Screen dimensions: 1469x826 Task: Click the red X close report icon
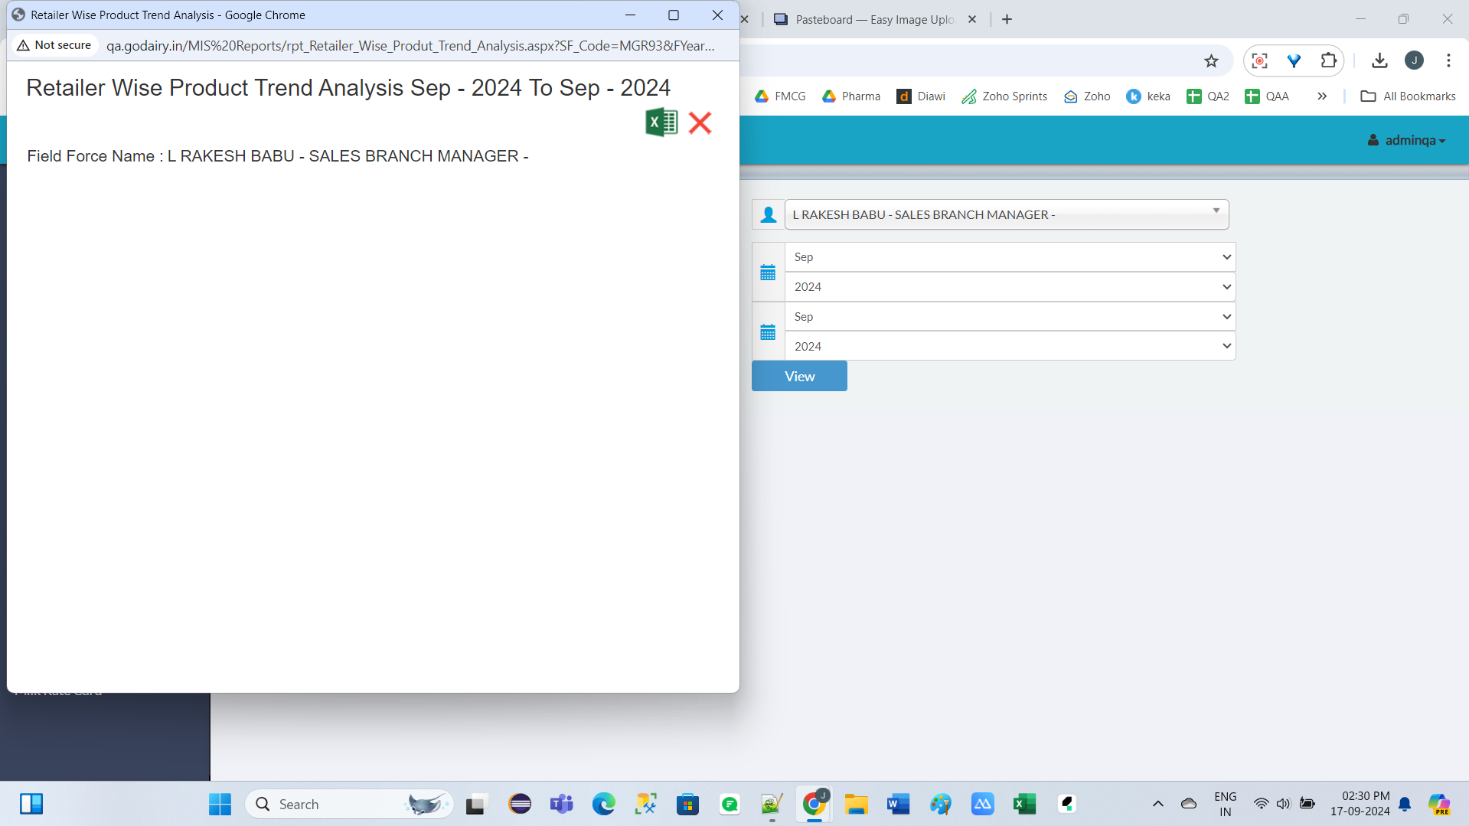pyautogui.click(x=700, y=122)
